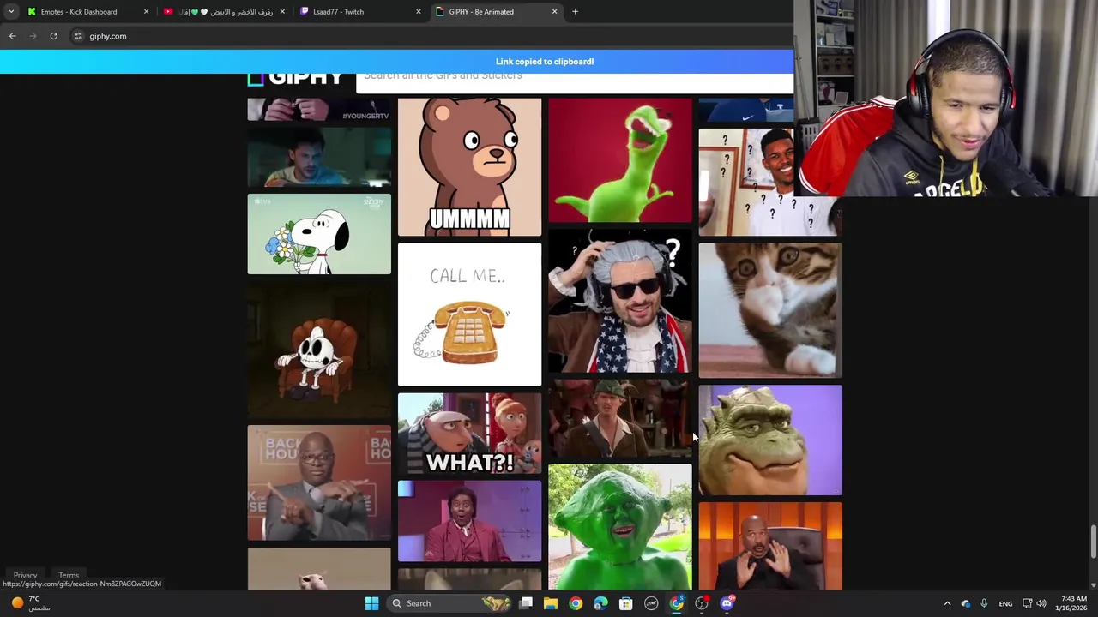Close the Emotes - Kick Dashboard tab
This screenshot has height=617, width=1098.
coord(146,12)
